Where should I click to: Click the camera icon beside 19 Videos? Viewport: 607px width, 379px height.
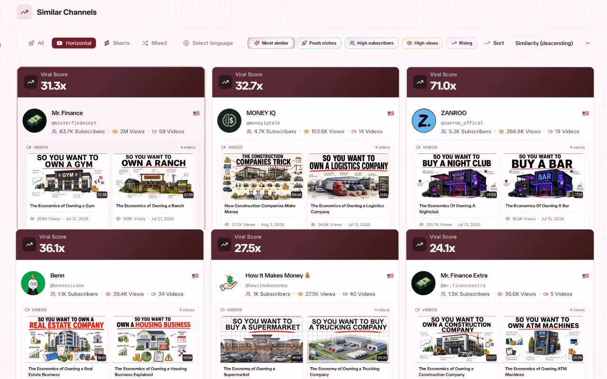[x=550, y=132]
